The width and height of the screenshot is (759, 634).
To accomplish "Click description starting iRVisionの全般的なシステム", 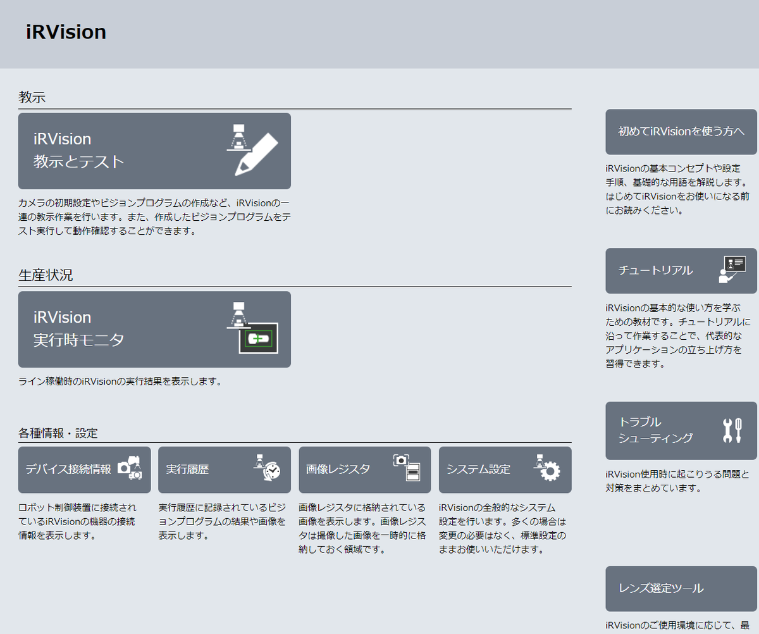I will (x=503, y=528).
